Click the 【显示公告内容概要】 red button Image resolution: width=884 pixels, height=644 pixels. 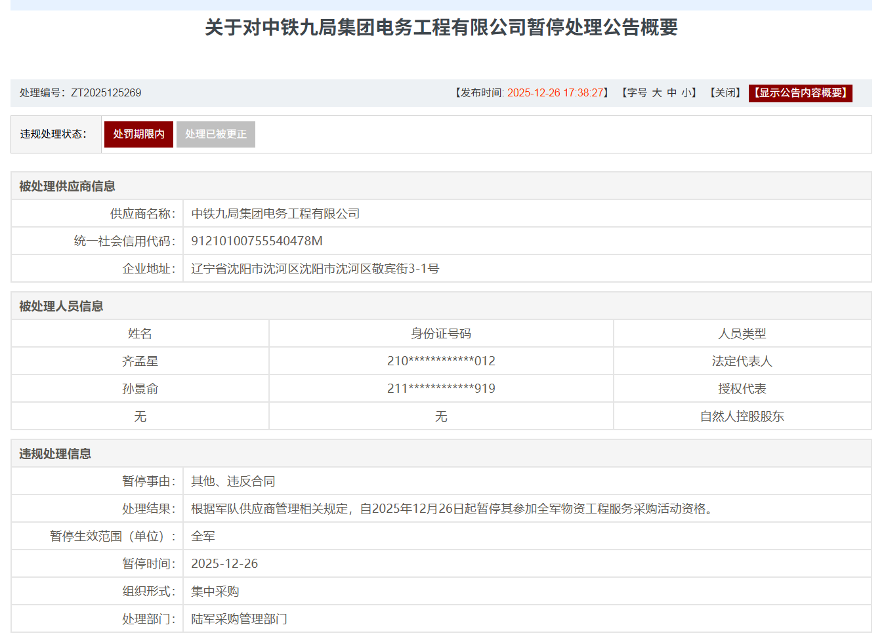pyautogui.click(x=800, y=92)
